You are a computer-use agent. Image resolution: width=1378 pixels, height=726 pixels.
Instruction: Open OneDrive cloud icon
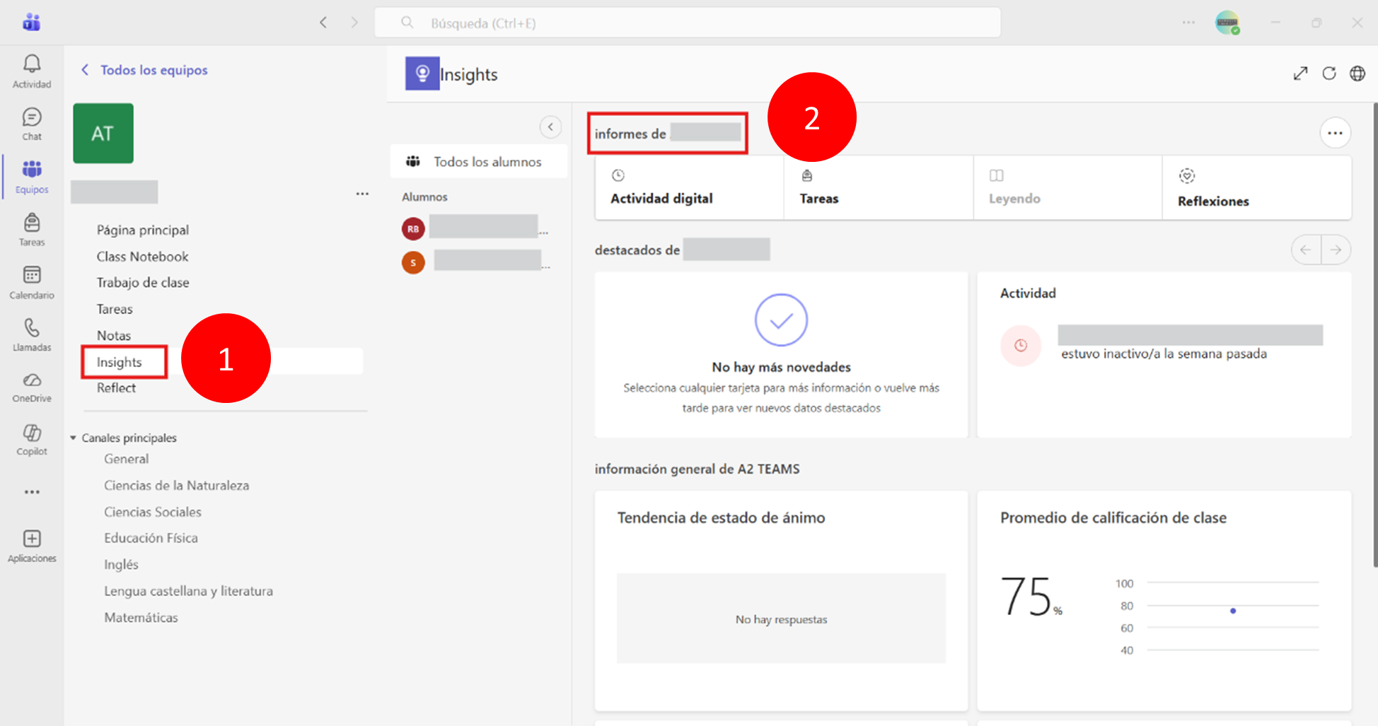(x=32, y=387)
